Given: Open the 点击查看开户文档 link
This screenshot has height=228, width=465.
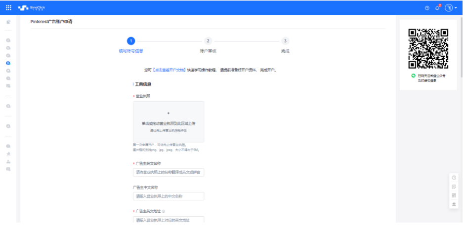Looking at the screenshot, I should (169, 70).
